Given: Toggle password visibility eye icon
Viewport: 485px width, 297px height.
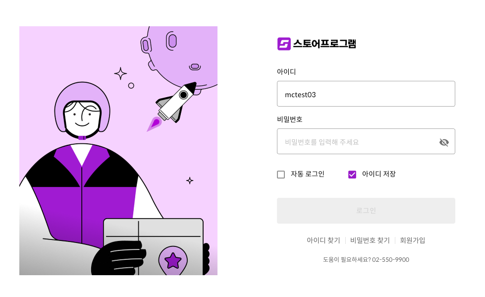Looking at the screenshot, I should (x=444, y=142).
